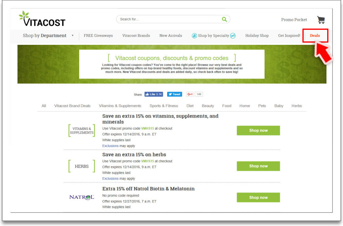Screen dimensions: 343x226
Task: Click the Natrol brand logo
Action: coord(82,197)
